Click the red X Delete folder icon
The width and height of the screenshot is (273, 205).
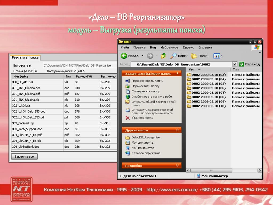tap(128, 118)
